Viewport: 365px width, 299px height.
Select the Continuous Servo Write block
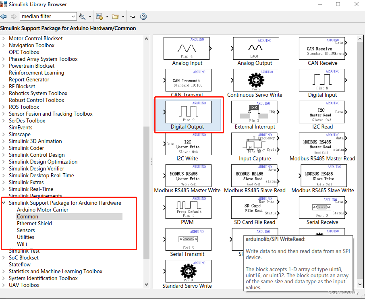pos(255,80)
